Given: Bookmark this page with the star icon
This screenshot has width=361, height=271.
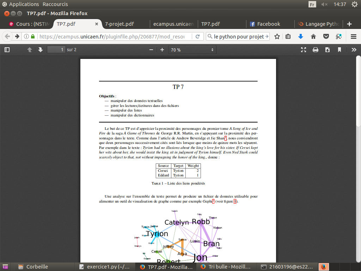Looking at the screenshot, I should (x=277, y=36).
